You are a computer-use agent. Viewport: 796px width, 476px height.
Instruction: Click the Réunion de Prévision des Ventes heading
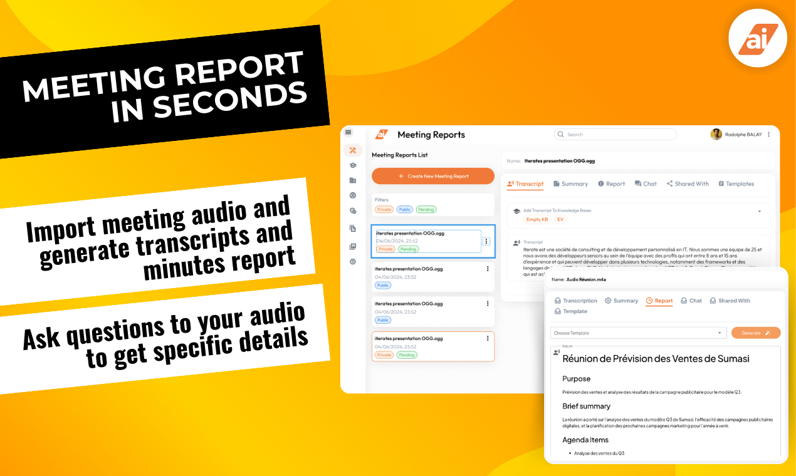656,359
